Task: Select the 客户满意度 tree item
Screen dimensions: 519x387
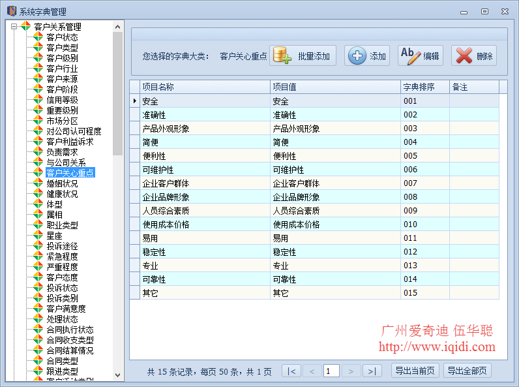Action: 67,309
